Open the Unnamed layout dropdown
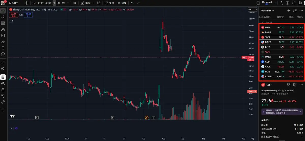The height and width of the screenshot is (141, 305). coord(268,3)
